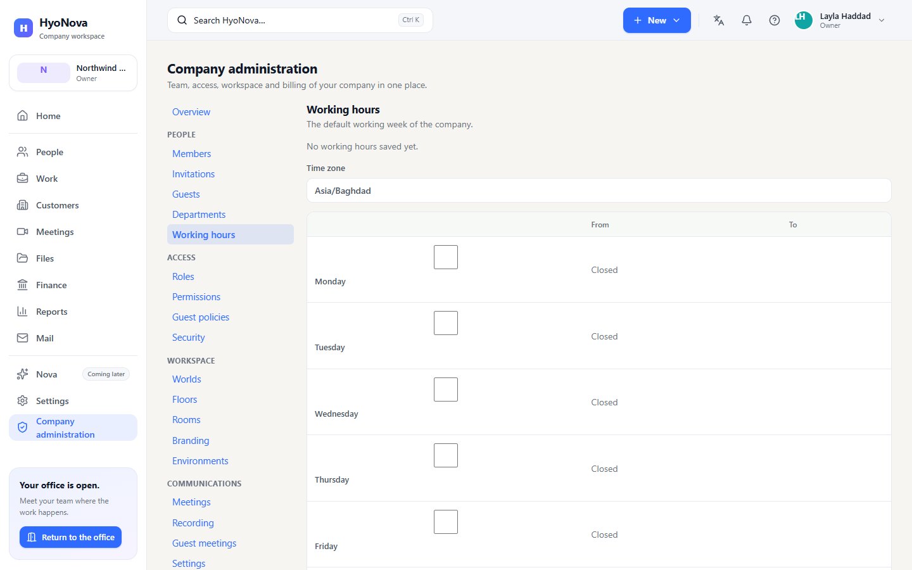Viewport: 912px width, 570px height.
Task: Select Working hours in admin menu
Action: point(231,234)
